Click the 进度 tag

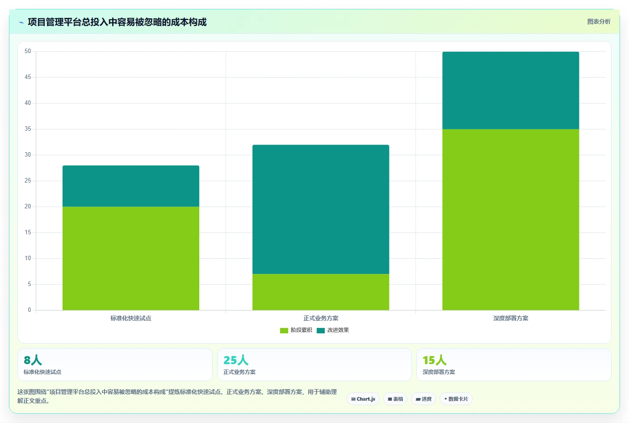pos(424,399)
